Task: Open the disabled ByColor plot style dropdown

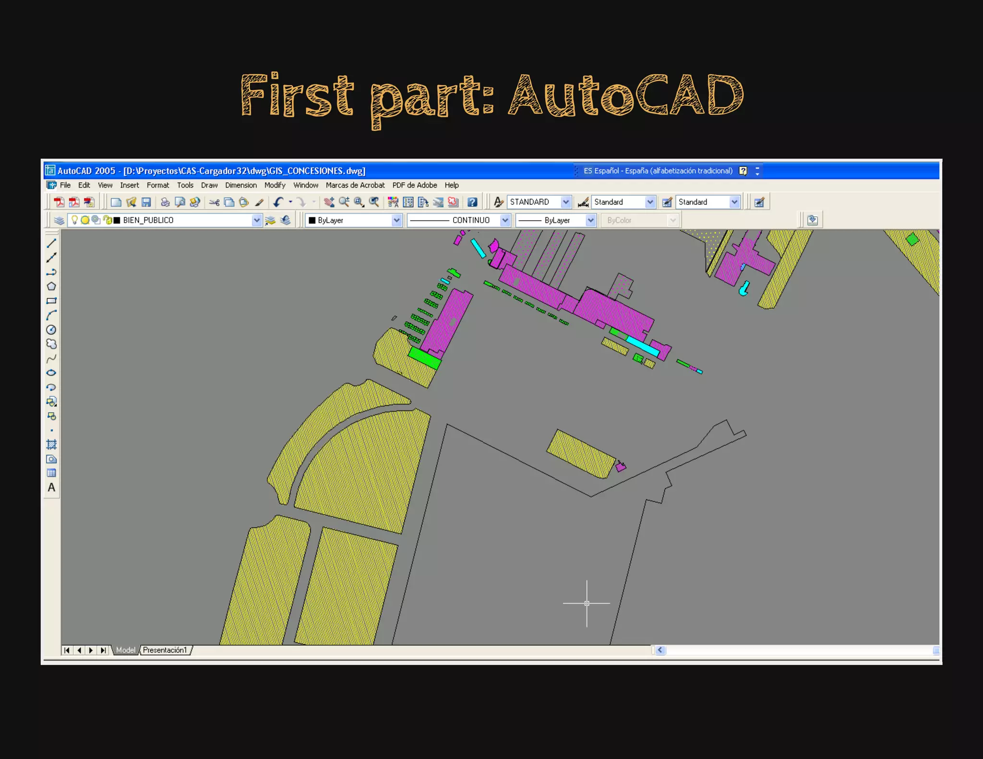Action: click(x=673, y=220)
